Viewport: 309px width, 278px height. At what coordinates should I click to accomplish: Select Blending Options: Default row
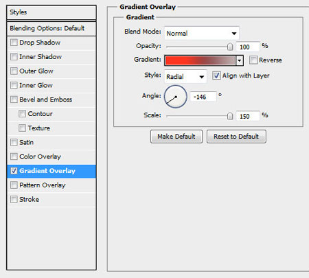coord(51,29)
